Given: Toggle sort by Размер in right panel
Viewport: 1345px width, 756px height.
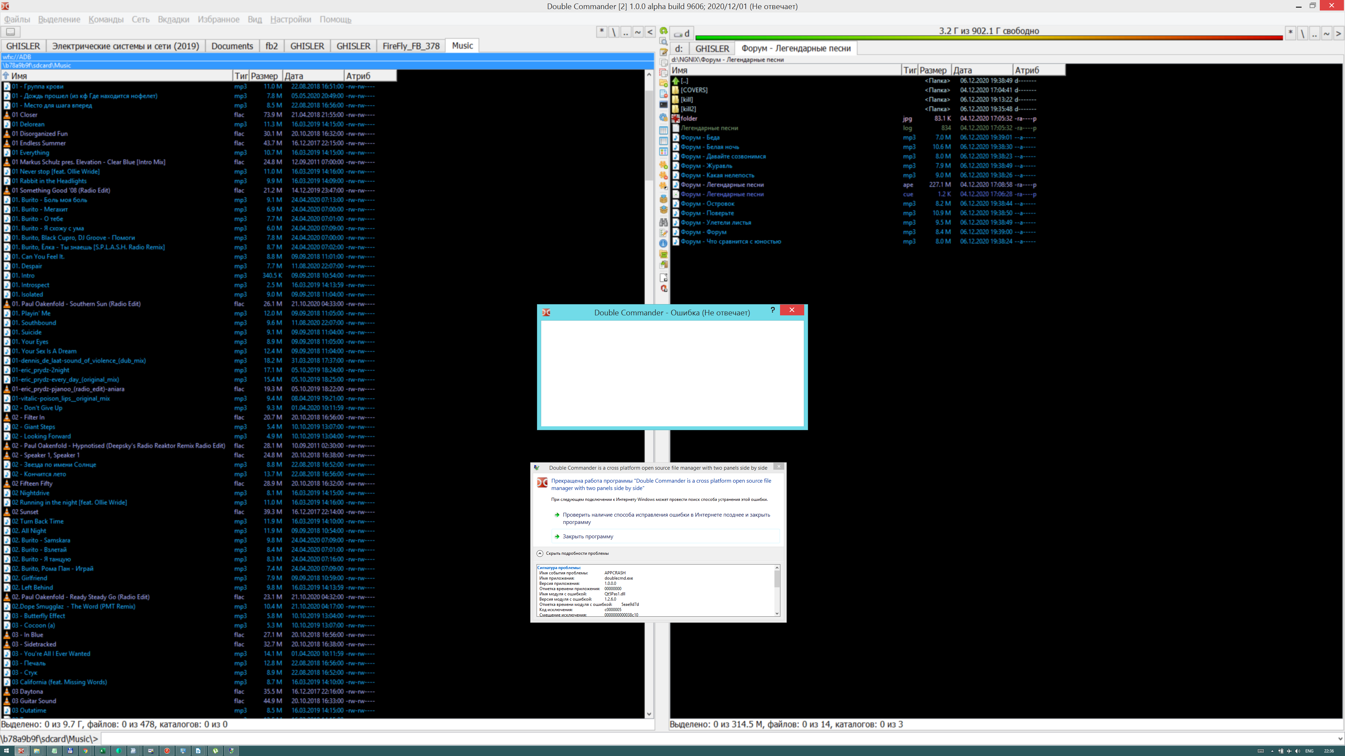Looking at the screenshot, I should click(933, 70).
